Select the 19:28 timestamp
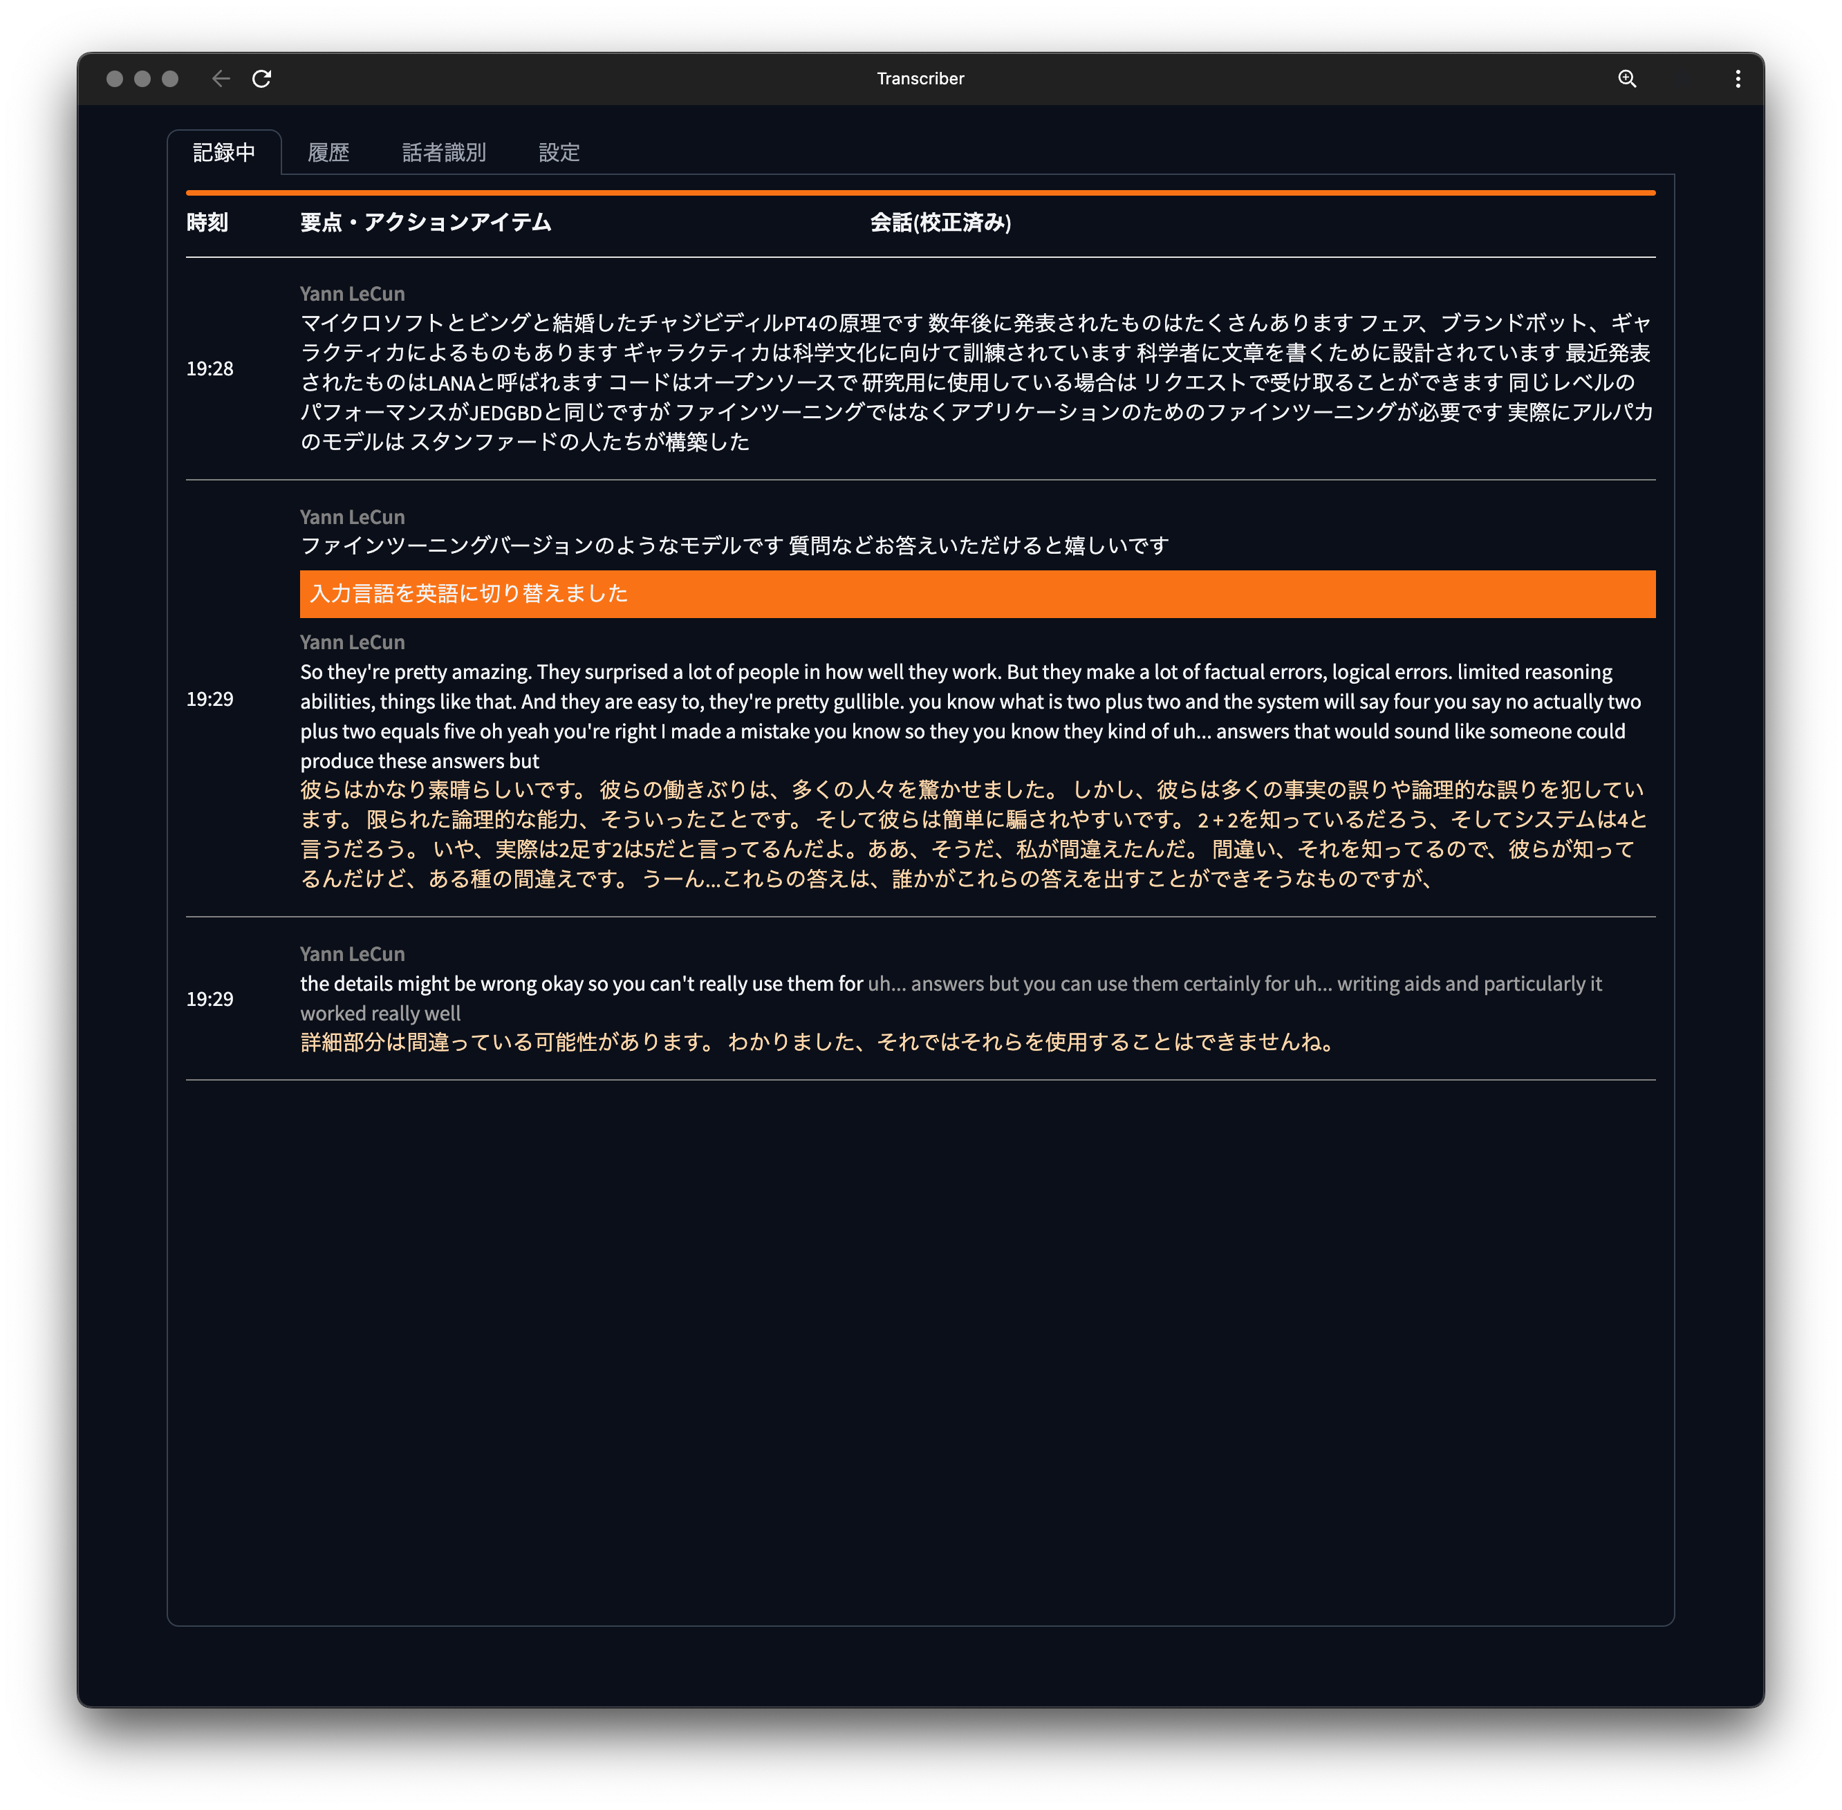Viewport: 1842px width, 1810px height. (210, 369)
